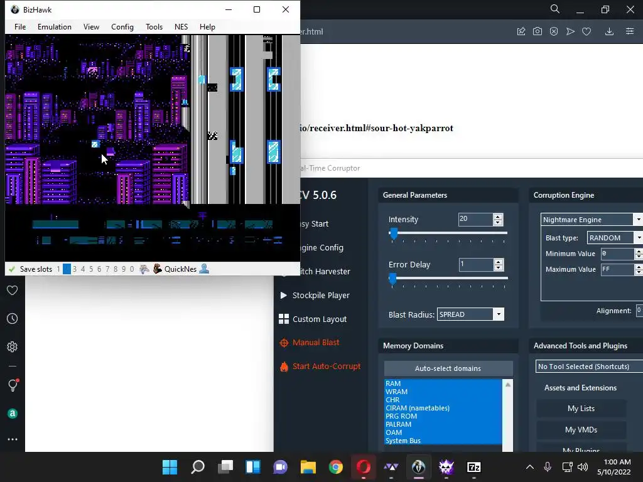Open the Help menu in BizHawk

[x=207, y=26]
